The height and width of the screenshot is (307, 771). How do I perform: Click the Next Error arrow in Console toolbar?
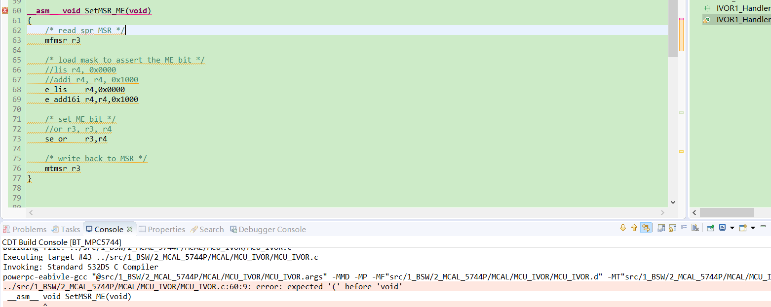[x=623, y=228]
